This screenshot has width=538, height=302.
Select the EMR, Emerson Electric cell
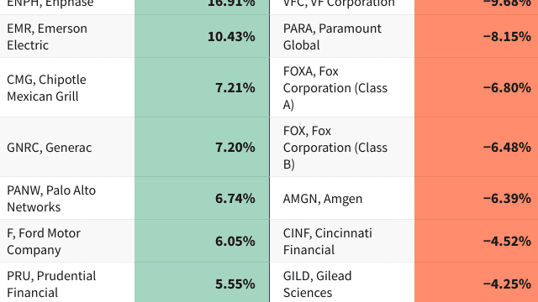(x=67, y=36)
